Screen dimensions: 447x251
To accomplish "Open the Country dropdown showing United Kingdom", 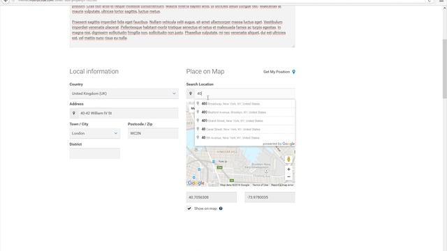I will [124, 93].
